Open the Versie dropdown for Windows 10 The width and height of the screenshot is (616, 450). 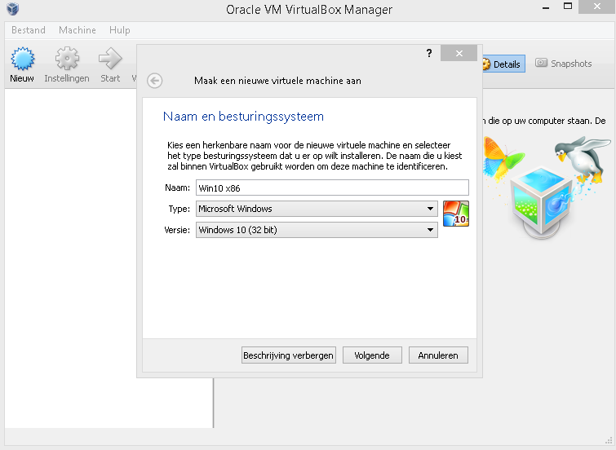pyautogui.click(x=317, y=230)
